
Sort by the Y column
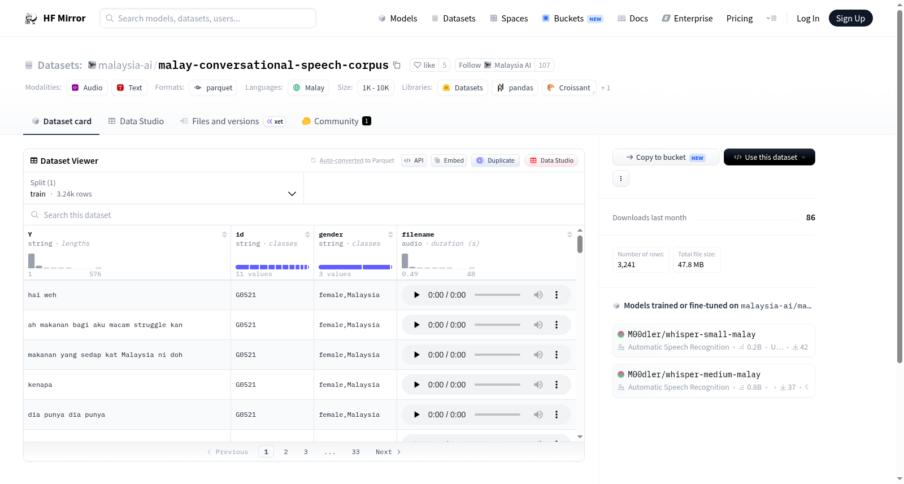pyautogui.click(x=224, y=234)
